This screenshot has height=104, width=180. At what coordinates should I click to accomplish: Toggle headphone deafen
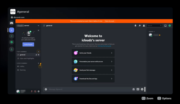[35, 91]
